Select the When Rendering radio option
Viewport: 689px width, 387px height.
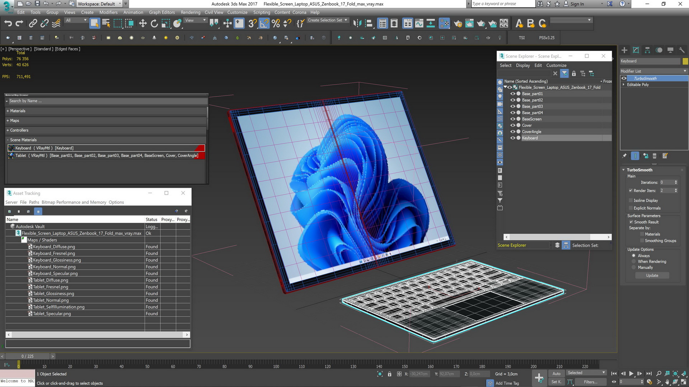634,262
